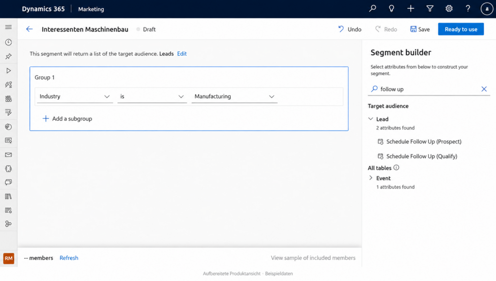
Task: Open the settings gear icon
Action: point(449,9)
